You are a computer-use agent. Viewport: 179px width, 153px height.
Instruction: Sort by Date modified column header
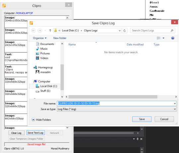click(135, 45)
